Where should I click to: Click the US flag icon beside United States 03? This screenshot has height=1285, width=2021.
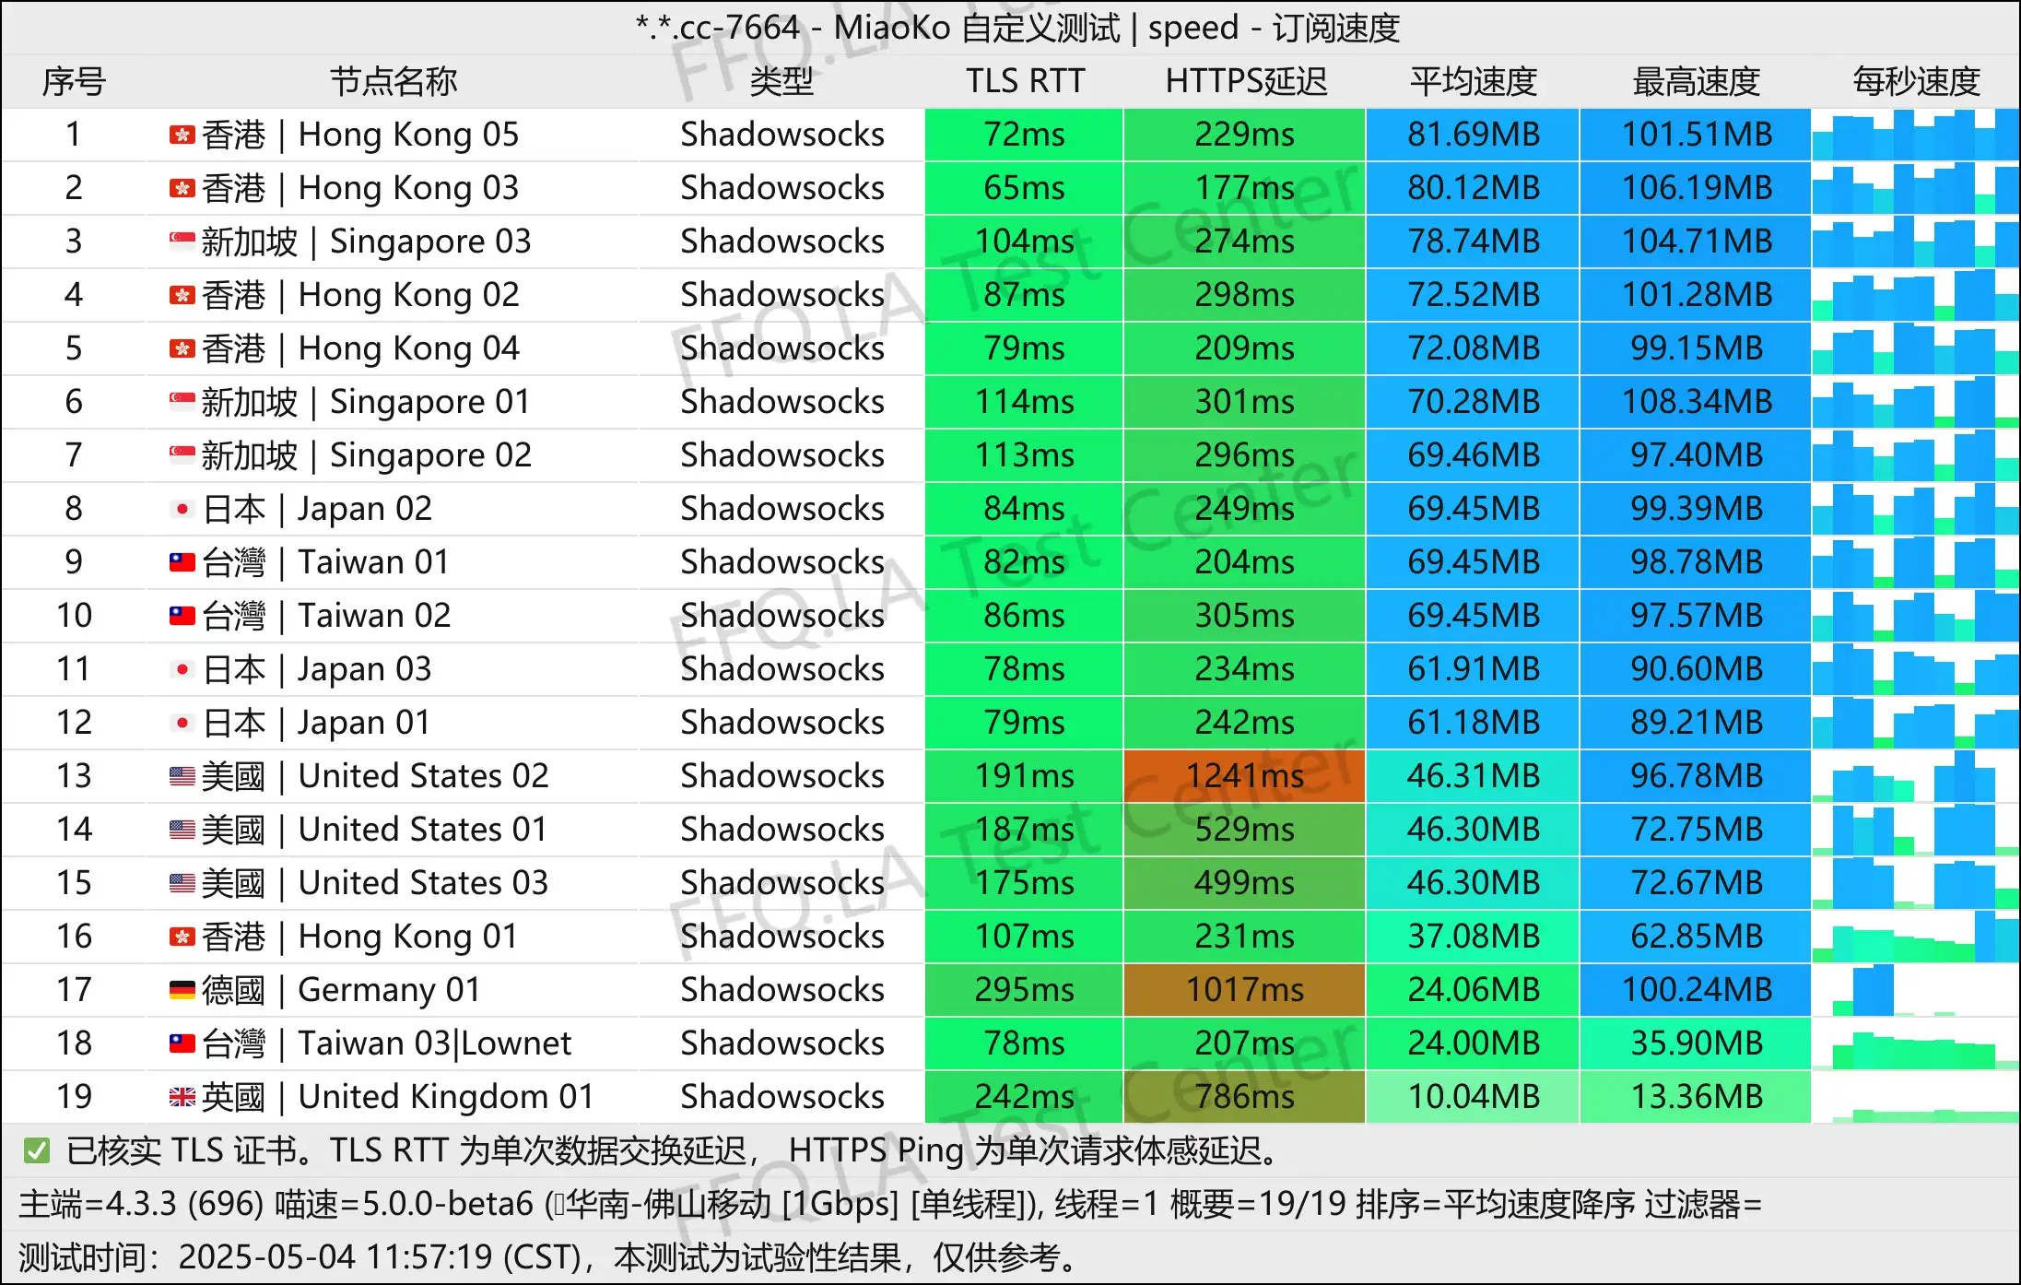(x=182, y=884)
